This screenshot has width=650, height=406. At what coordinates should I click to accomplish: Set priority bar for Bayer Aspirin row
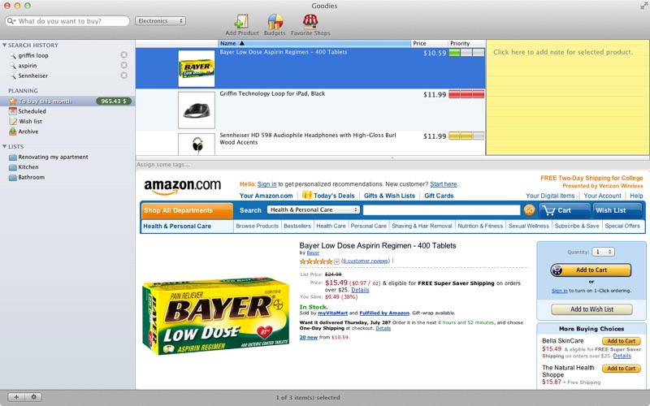pos(466,53)
